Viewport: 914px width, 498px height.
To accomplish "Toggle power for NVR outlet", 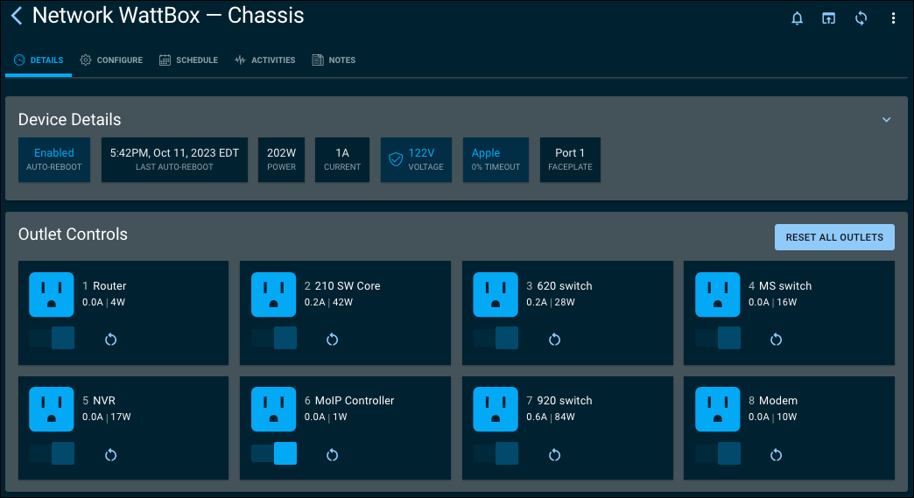I will point(52,453).
